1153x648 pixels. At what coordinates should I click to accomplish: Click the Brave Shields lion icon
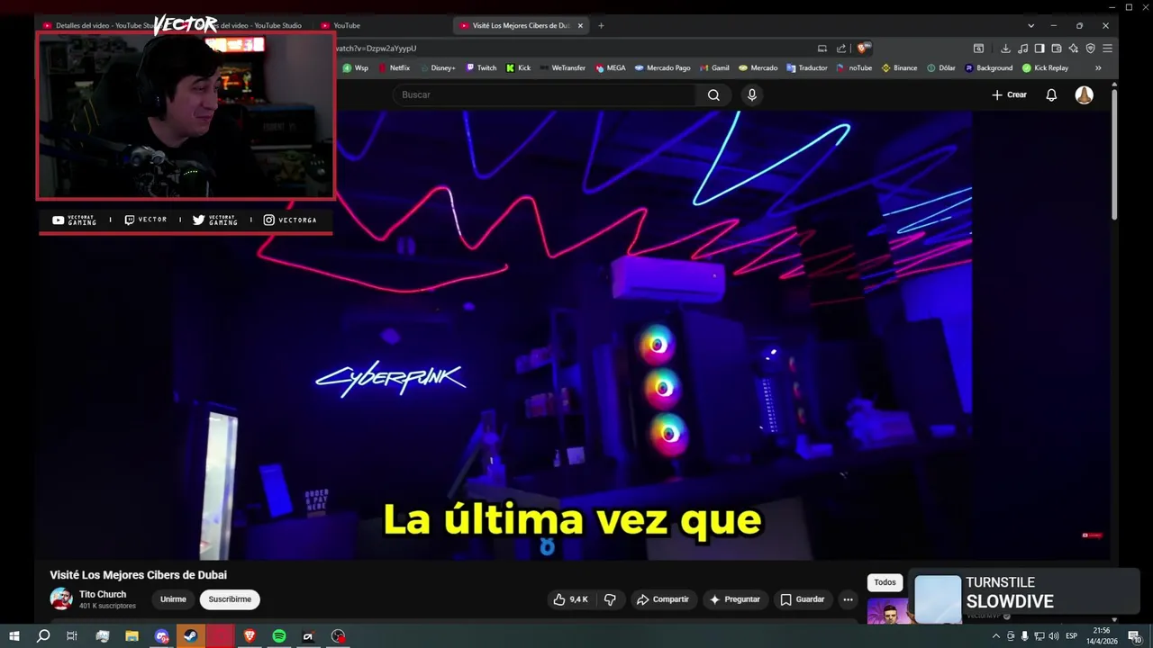[862, 48]
